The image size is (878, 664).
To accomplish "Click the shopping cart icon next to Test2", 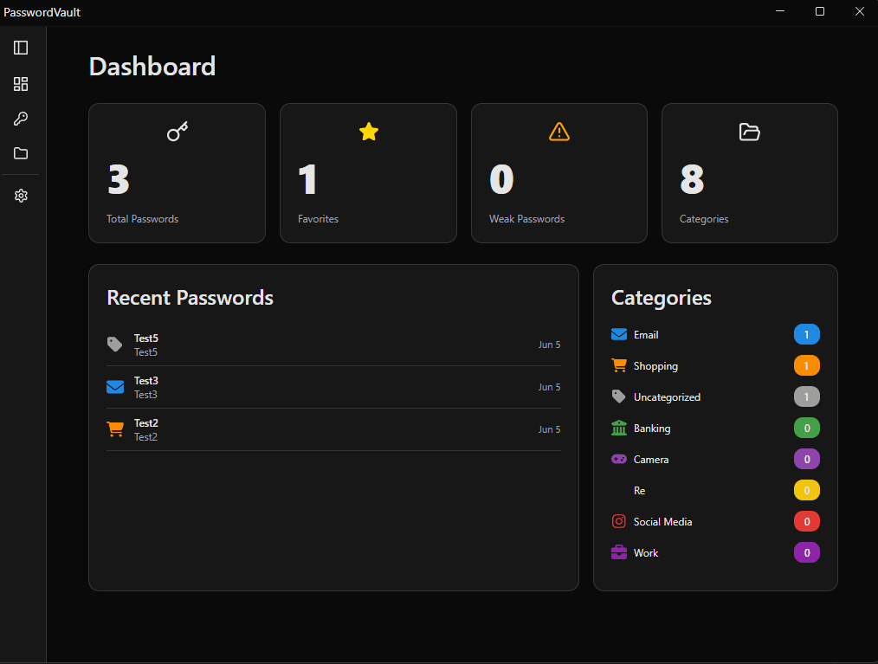I will click(x=115, y=429).
